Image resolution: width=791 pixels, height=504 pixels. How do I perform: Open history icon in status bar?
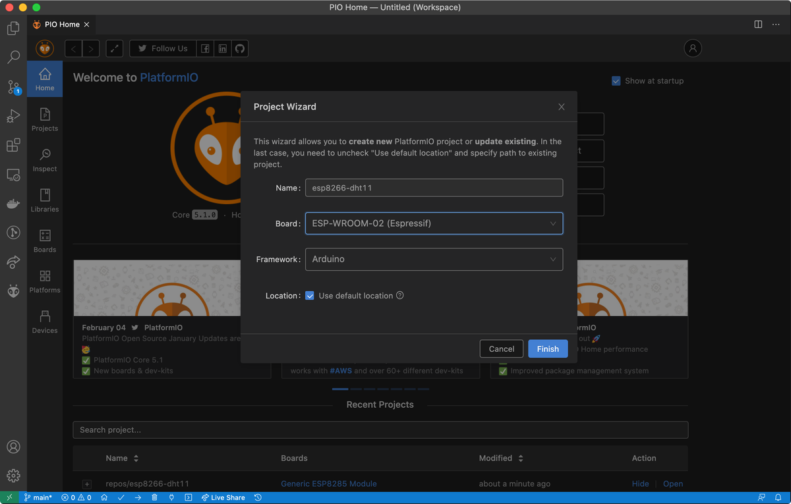tap(258, 497)
